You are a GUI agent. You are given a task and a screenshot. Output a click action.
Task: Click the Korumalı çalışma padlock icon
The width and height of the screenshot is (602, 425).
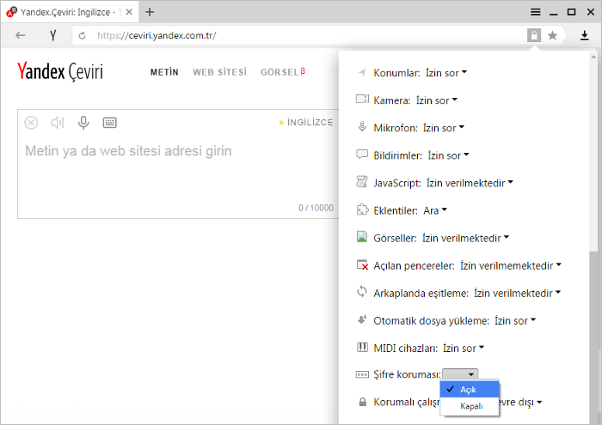coord(362,402)
